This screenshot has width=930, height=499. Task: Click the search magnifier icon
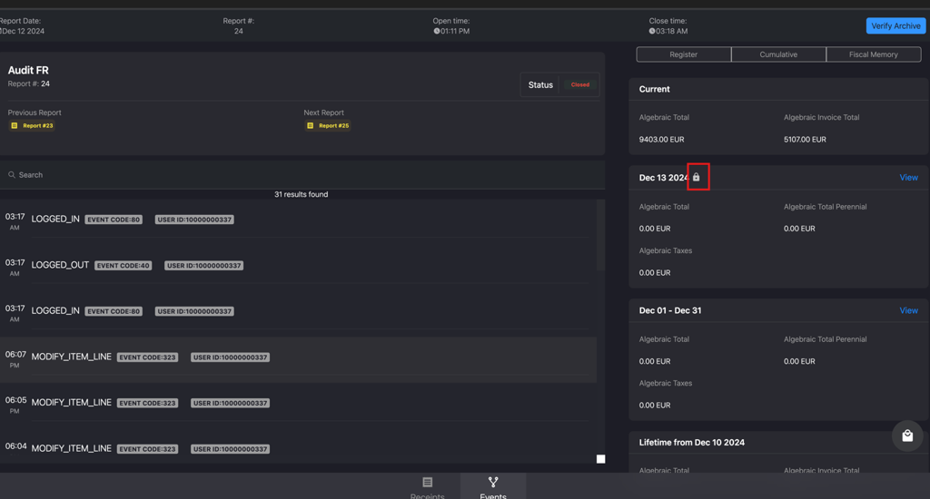pos(11,175)
